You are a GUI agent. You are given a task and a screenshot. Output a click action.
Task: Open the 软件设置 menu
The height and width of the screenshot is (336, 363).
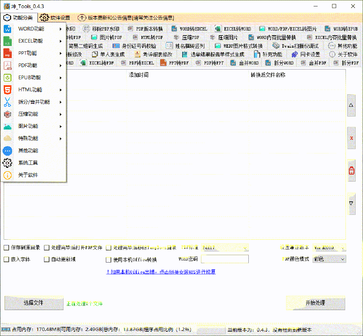pos(55,17)
